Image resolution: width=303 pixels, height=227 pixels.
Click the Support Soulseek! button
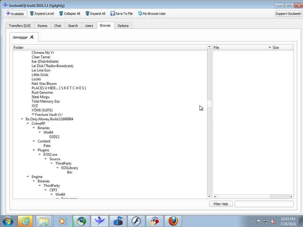pyautogui.click(x=289, y=14)
